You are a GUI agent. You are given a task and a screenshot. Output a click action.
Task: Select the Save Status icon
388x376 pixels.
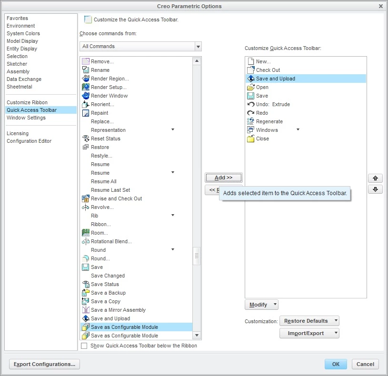point(85,284)
